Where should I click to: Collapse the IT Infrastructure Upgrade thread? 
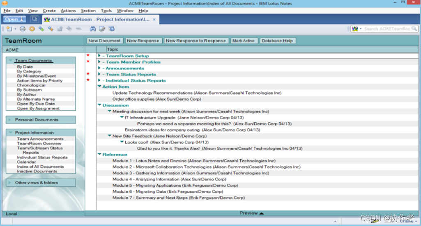(x=122, y=117)
